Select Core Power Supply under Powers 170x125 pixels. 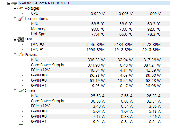pyautogui.click(x=47, y=65)
